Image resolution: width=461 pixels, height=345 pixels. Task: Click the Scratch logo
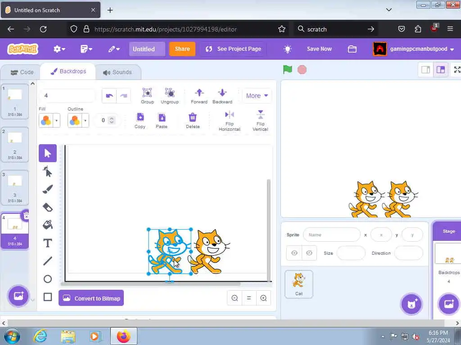coord(23,49)
